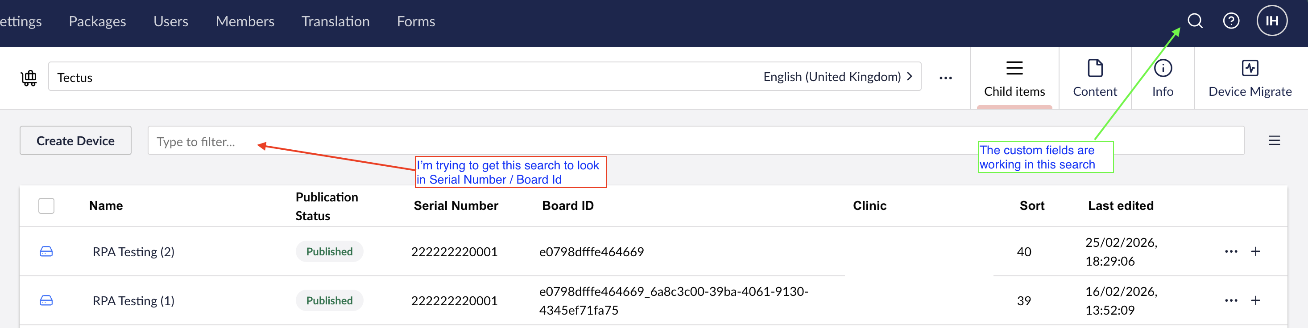Go to the Translation section
The height and width of the screenshot is (328, 1308).
(x=335, y=21)
